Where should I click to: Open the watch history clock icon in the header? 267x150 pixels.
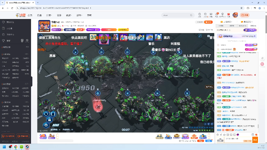click(199, 15)
